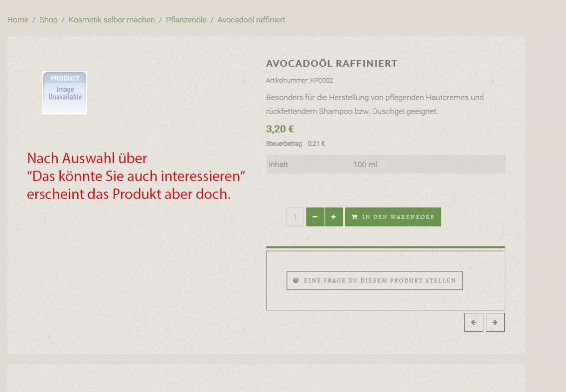Add product via In den Warenkorb
566x392 pixels.
coord(393,217)
